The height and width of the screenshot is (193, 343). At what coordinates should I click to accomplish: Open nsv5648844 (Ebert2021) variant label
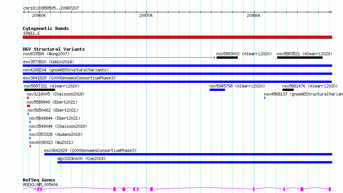point(55,118)
